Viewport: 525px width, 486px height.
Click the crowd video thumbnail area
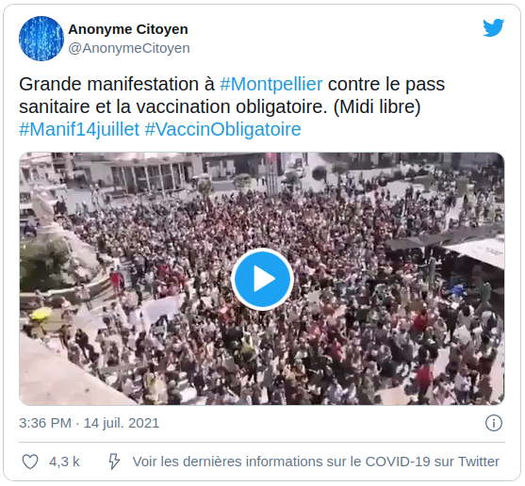click(x=262, y=279)
